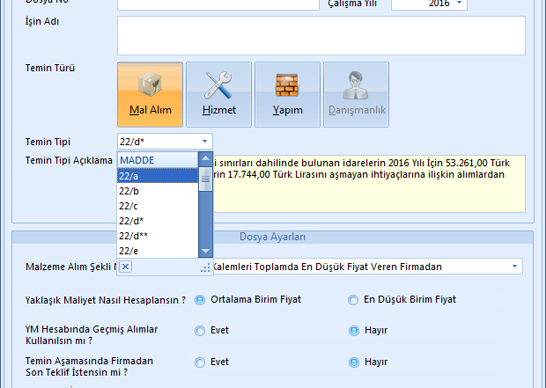546x388 pixels.
Task: Expand the Malzeme Alım Şekli dropdown
Action: [514, 267]
